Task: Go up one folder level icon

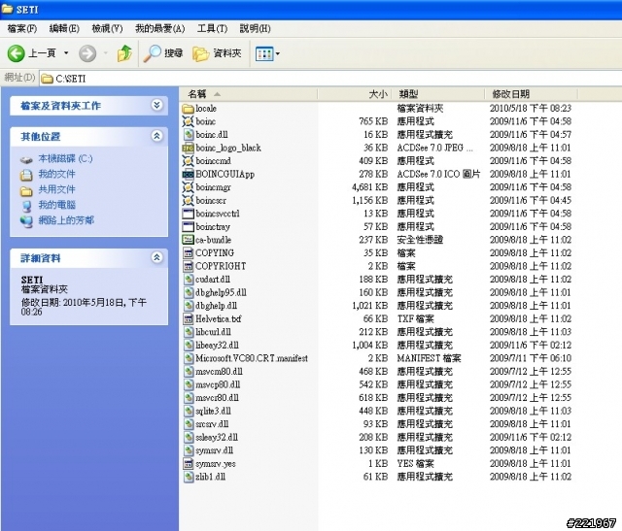Action: pos(124,53)
